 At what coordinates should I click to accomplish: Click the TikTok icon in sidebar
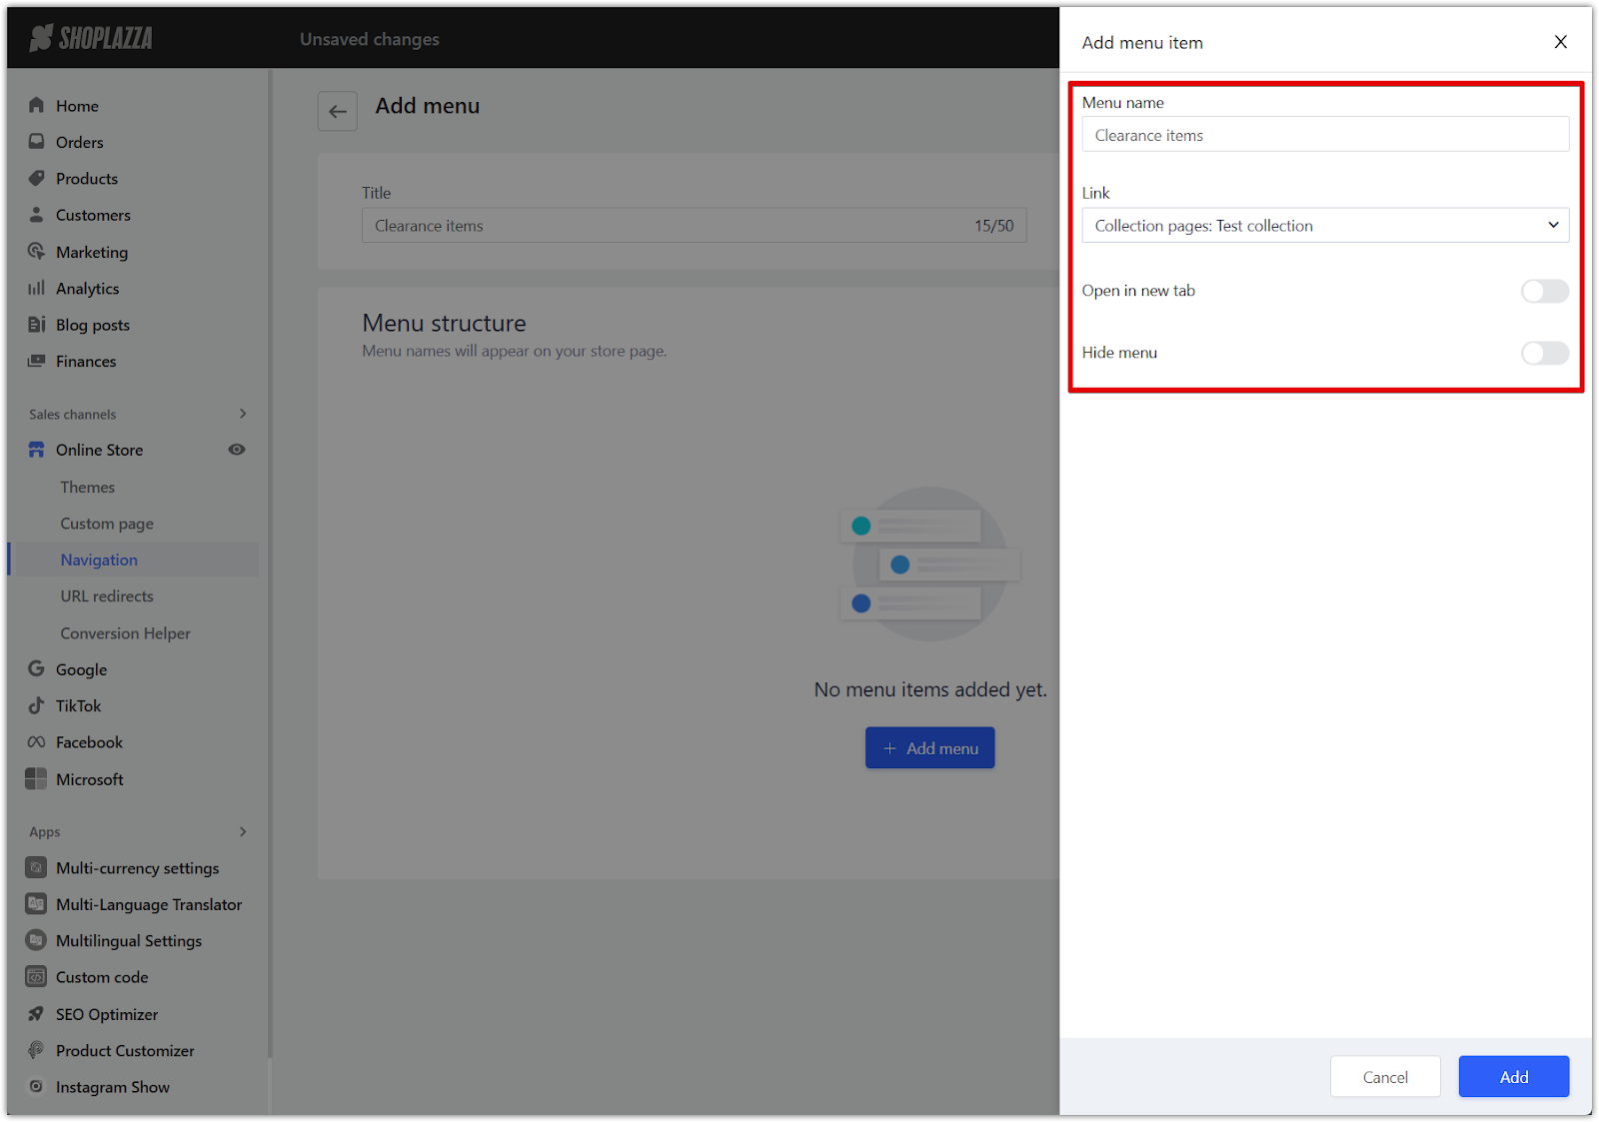click(37, 705)
